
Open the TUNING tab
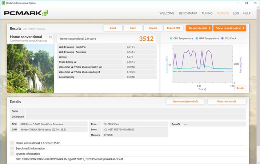[x=207, y=13]
